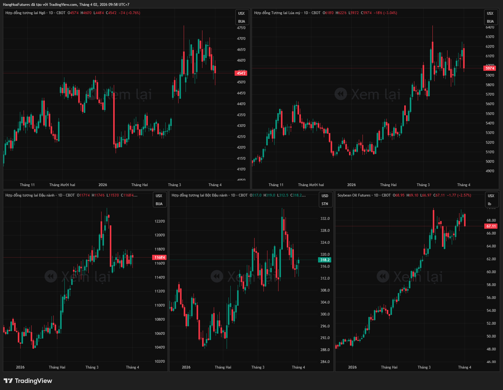Open the STN unit label on soybean meal chart
The height and width of the screenshot is (390, 503).
pos(325,204)
